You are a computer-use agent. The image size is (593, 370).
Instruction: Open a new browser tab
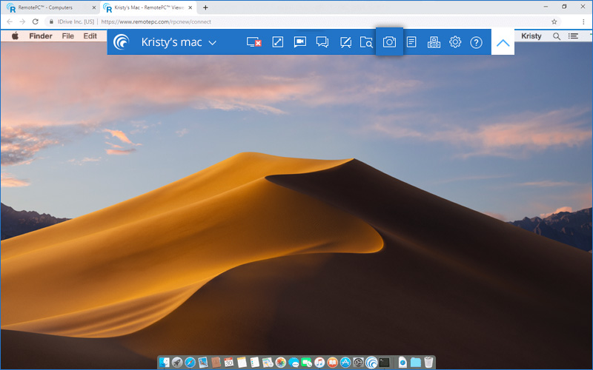(x=205, y=7)
